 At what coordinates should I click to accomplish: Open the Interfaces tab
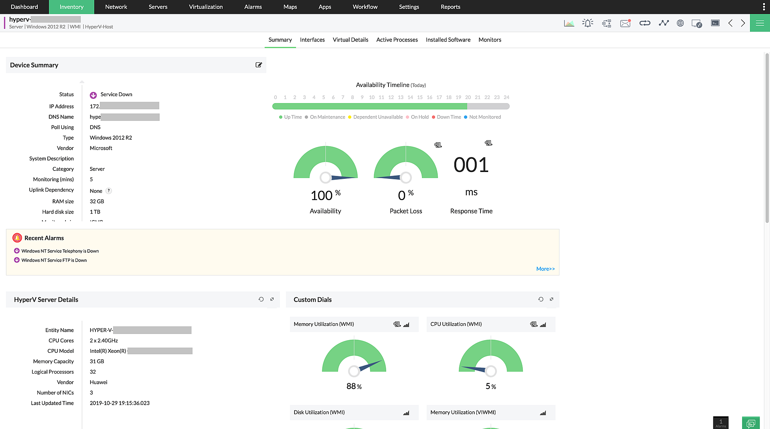pyautogui.click(x=312, y=40)
